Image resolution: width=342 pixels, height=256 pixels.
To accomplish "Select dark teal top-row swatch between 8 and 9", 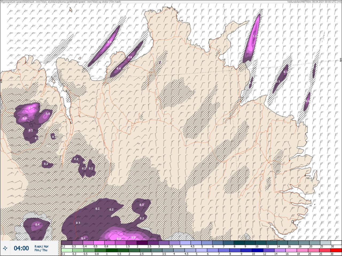I will pos(239,243).
